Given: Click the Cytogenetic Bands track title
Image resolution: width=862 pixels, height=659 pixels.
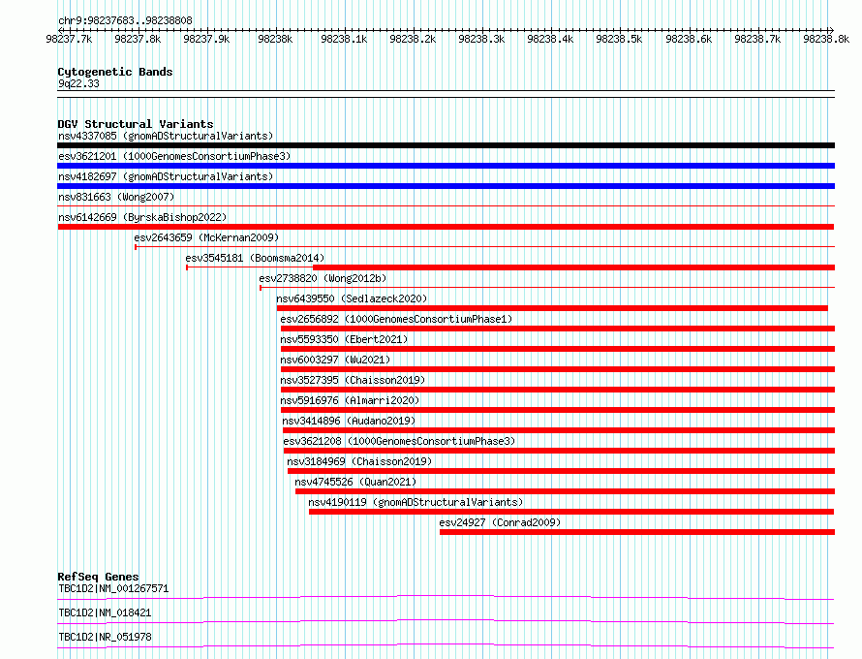Looking at the screenshot, I should (x=115, y=72).
